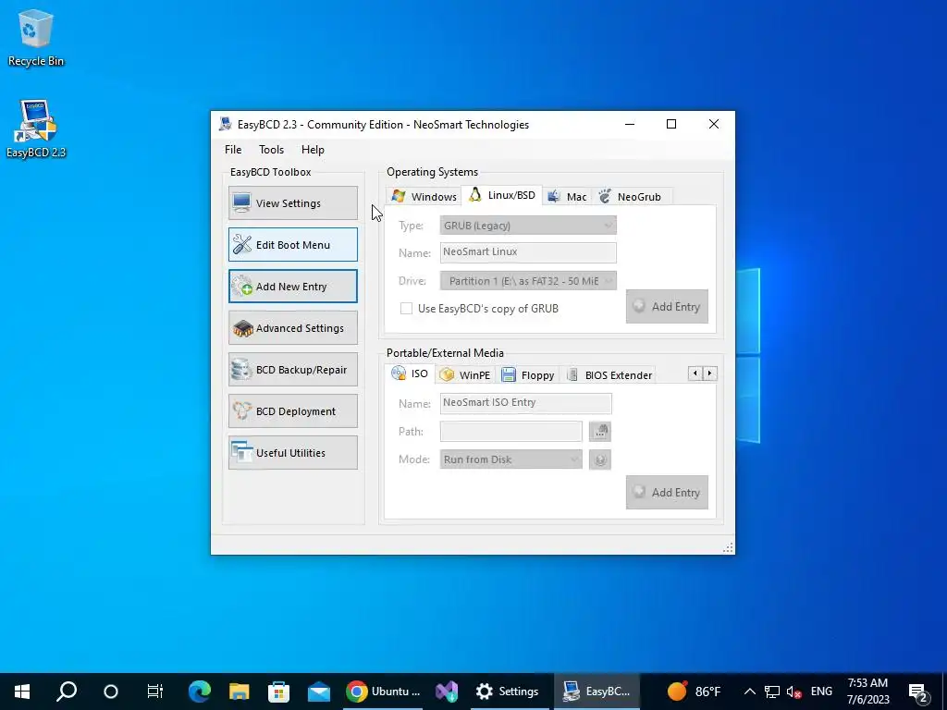Open Useful Utilities section
Image resolution: width=947 pixels, height=710 pixels.
pos(293,453)
